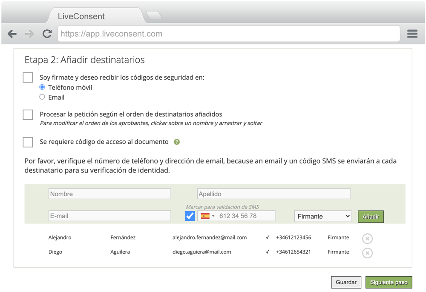
Task: Click inside the E-mail input field
Action: tap(109, 216)
